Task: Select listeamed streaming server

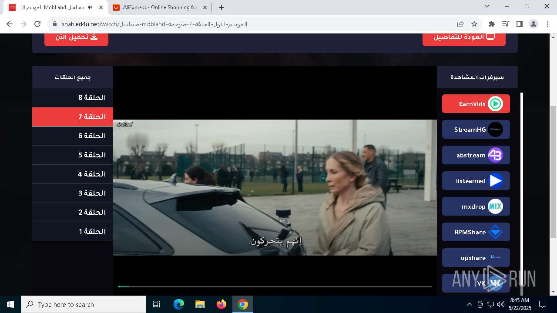Action: 476,181
